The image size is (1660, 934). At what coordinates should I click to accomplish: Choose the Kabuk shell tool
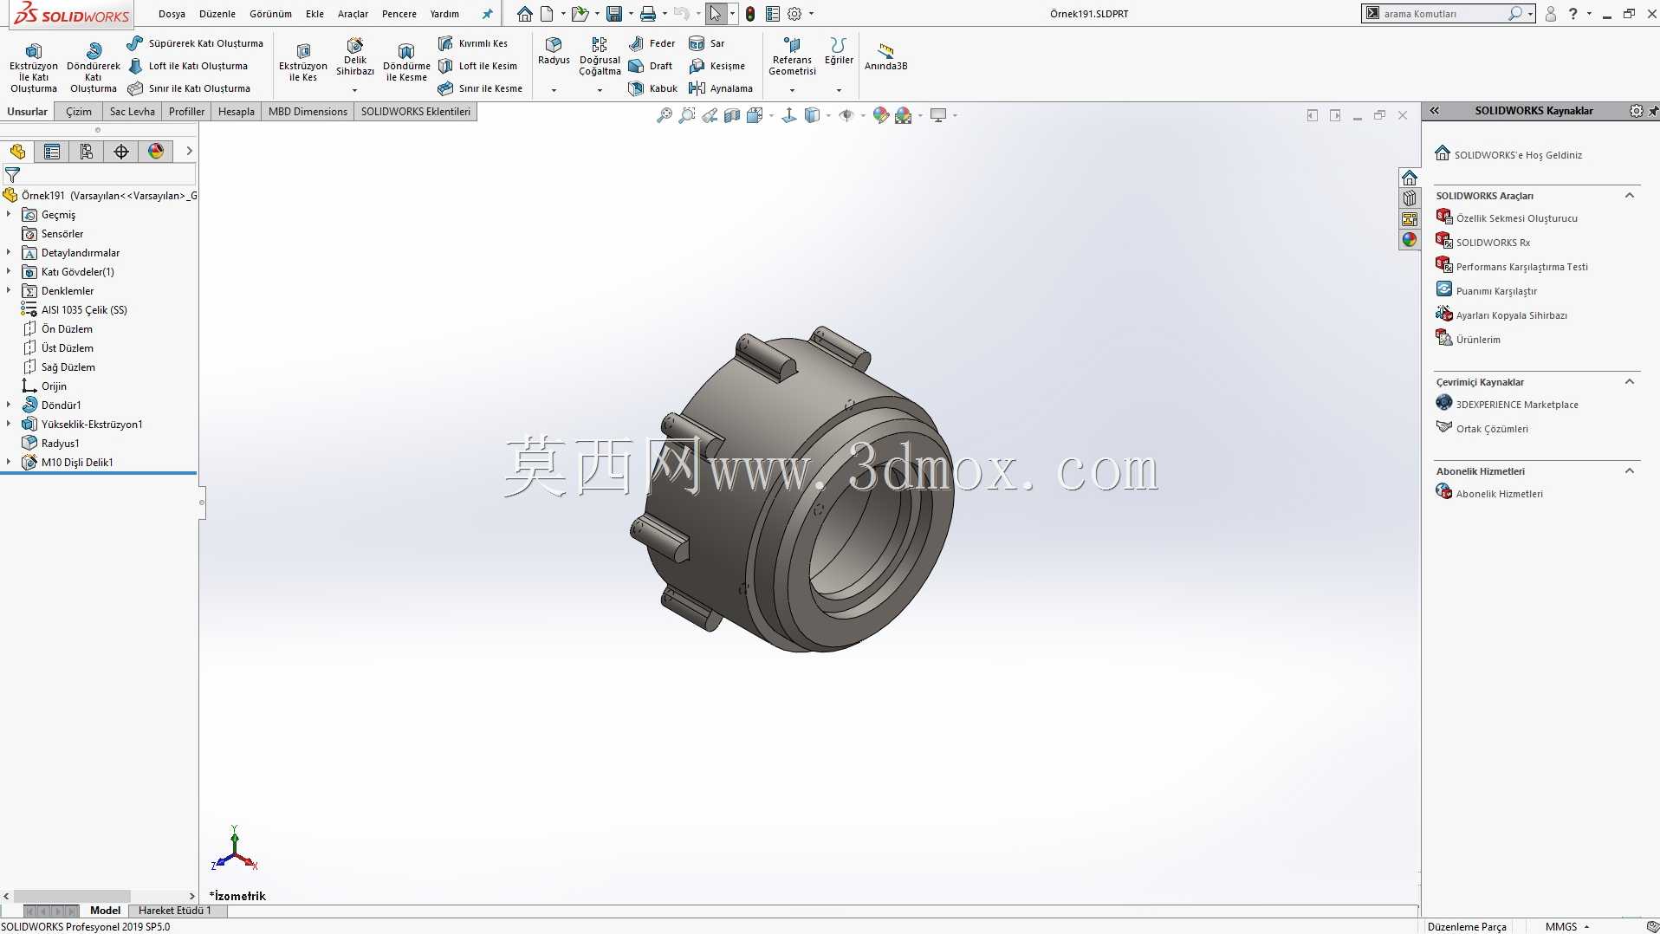[653, 88]
